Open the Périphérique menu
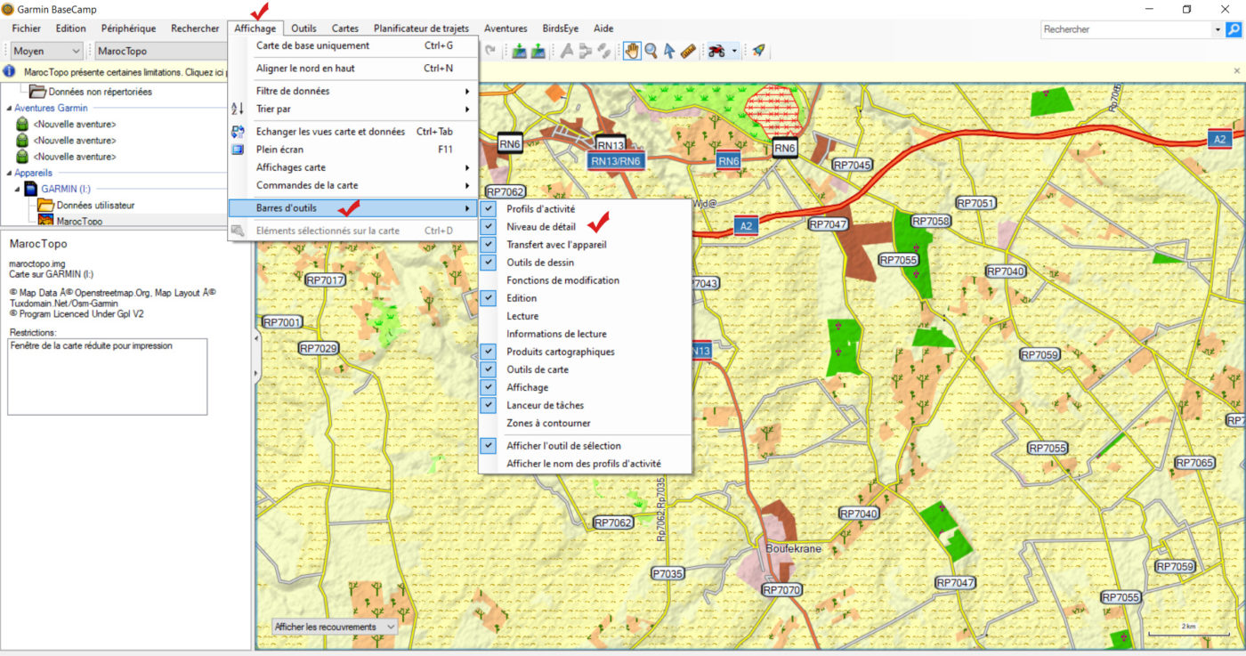Screen dimensions: 1246x656 click(x=128, y=28)
